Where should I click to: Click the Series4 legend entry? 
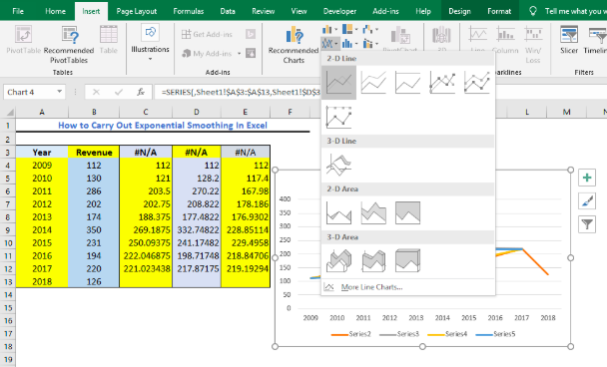447,334
